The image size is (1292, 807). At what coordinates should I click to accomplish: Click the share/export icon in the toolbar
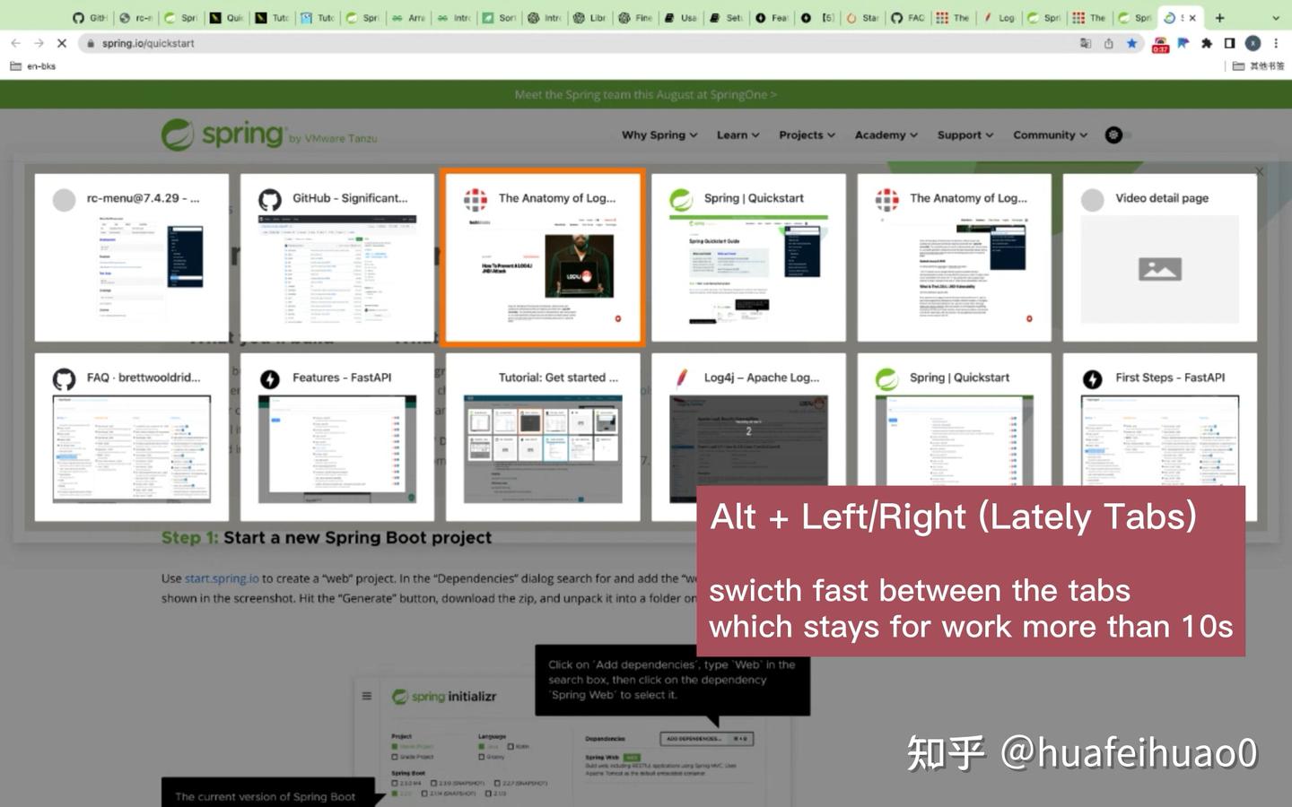1108,42
